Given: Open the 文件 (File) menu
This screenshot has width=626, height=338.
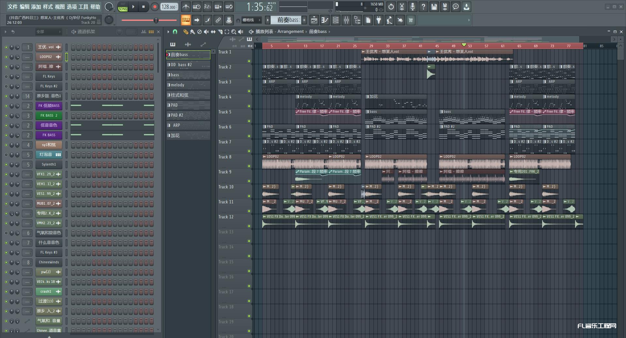Looking at the screenshot, I should 12,7.
